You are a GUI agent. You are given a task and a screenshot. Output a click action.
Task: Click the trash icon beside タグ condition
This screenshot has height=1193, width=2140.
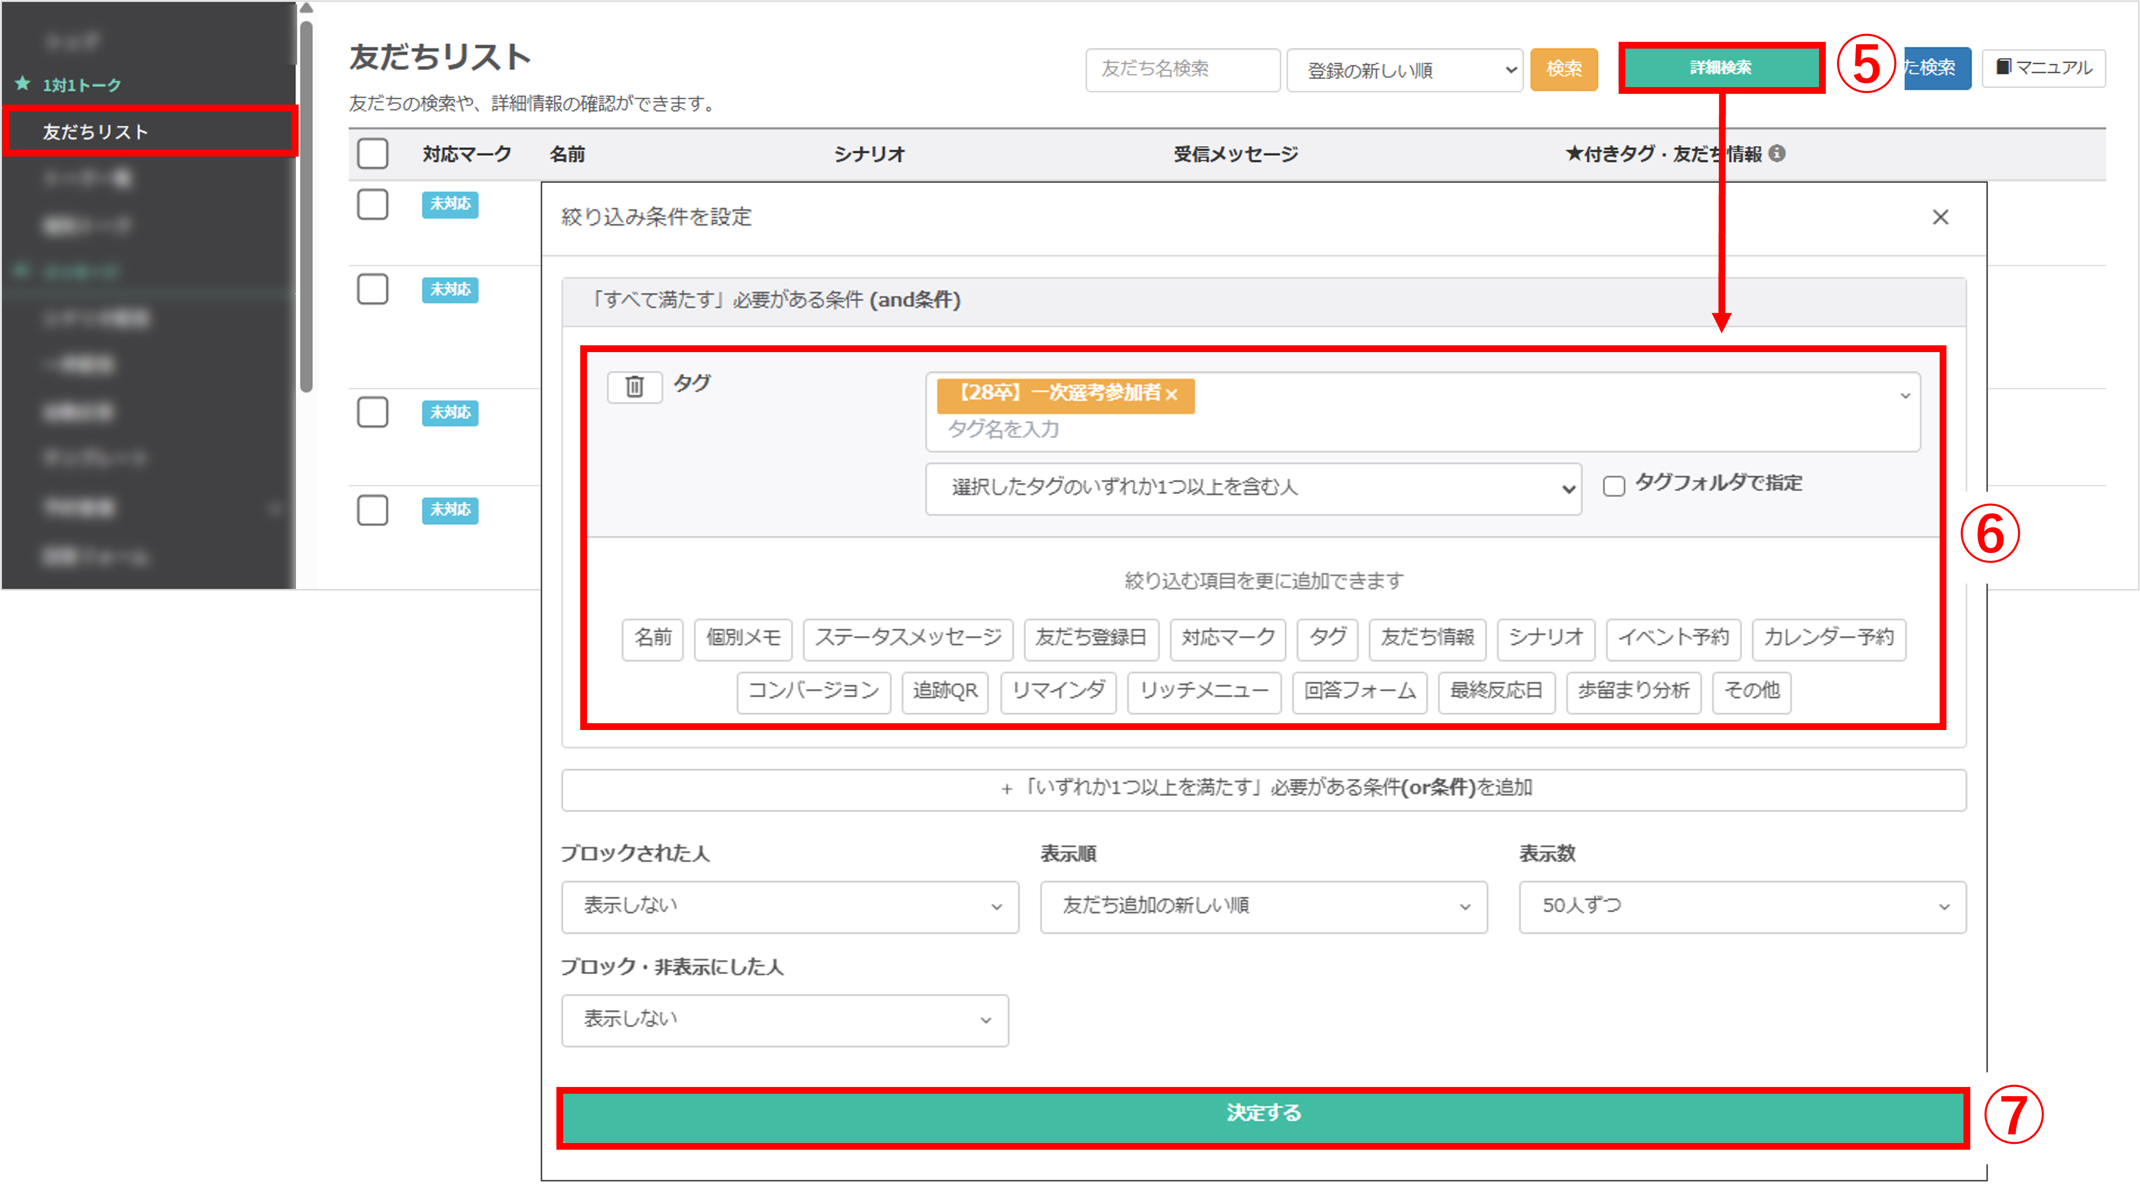click(x=635, y=386)
